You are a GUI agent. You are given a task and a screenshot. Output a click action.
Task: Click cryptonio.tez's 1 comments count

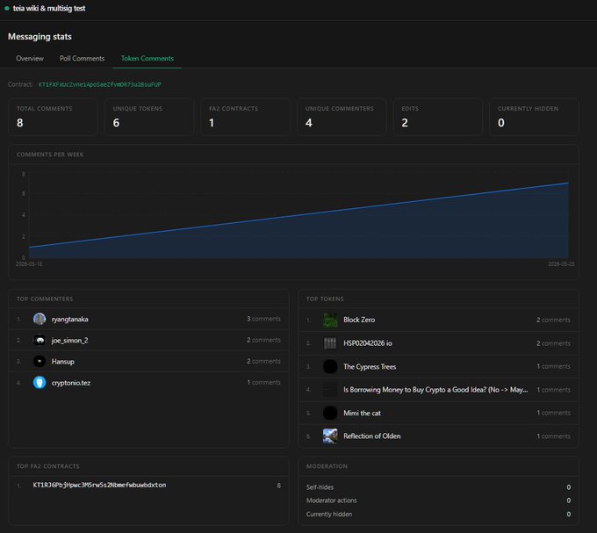click(263, 382)
